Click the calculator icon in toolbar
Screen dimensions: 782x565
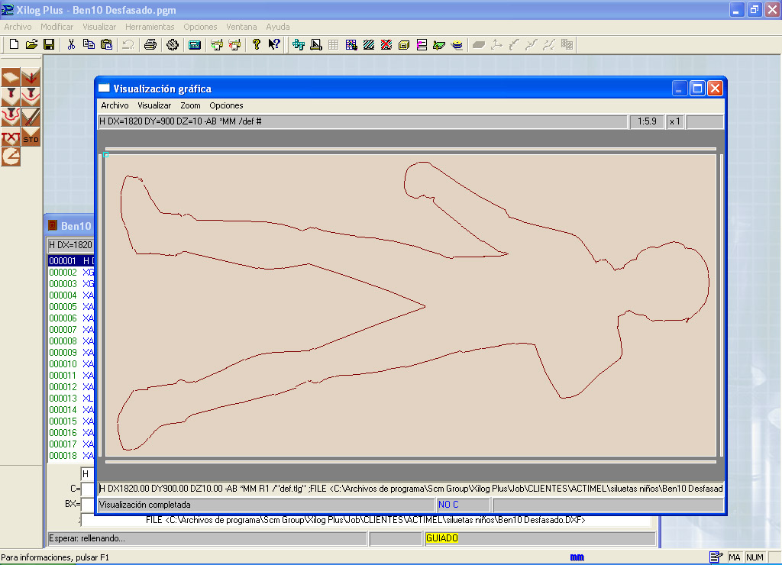click(x=195, y=44)
